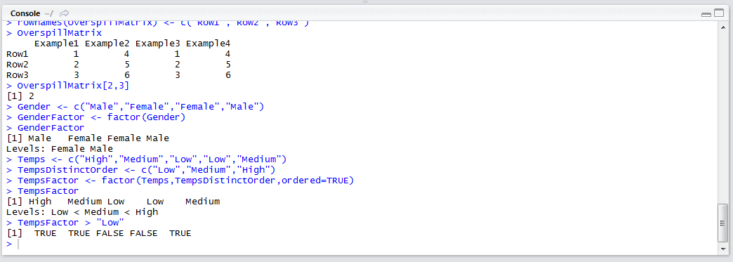Click the "Levels: Female Male" output line
This screenshot has width=733, height=262.
[60, 149]
